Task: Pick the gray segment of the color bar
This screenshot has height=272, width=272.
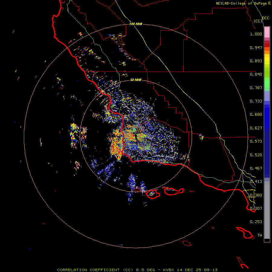Action: point(267,210)
